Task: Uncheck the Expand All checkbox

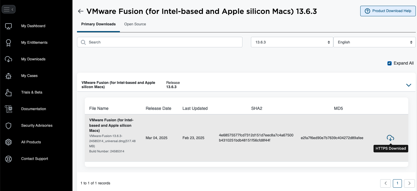Action: [390, 63]
